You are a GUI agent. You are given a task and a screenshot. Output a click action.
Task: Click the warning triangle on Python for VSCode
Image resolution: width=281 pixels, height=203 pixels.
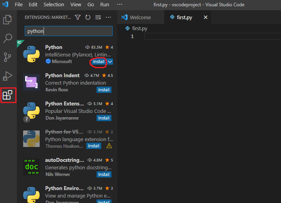(109, 146)
